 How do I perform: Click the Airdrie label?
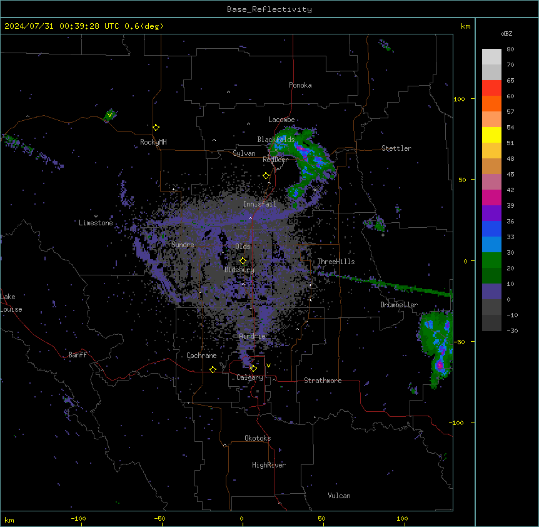253,336
